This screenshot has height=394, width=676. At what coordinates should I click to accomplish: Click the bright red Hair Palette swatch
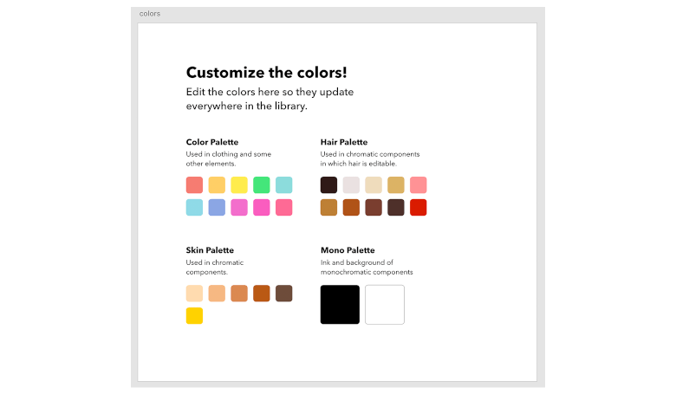[419, 207]
